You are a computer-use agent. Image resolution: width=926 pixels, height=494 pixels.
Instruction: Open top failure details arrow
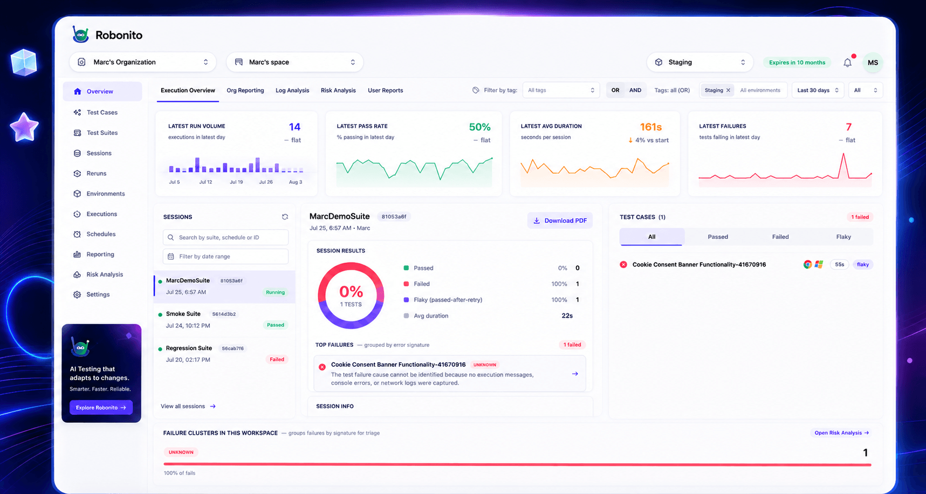[575, 374]
